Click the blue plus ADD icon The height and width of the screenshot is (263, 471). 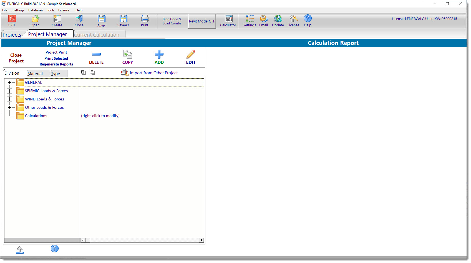pyautogui.click(x=159, y=54)
